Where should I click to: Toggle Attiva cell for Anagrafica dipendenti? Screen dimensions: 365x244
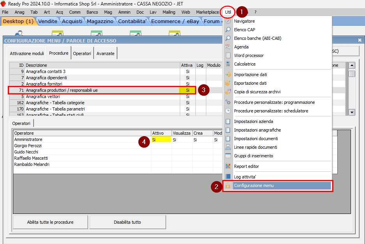pos(188,78)
